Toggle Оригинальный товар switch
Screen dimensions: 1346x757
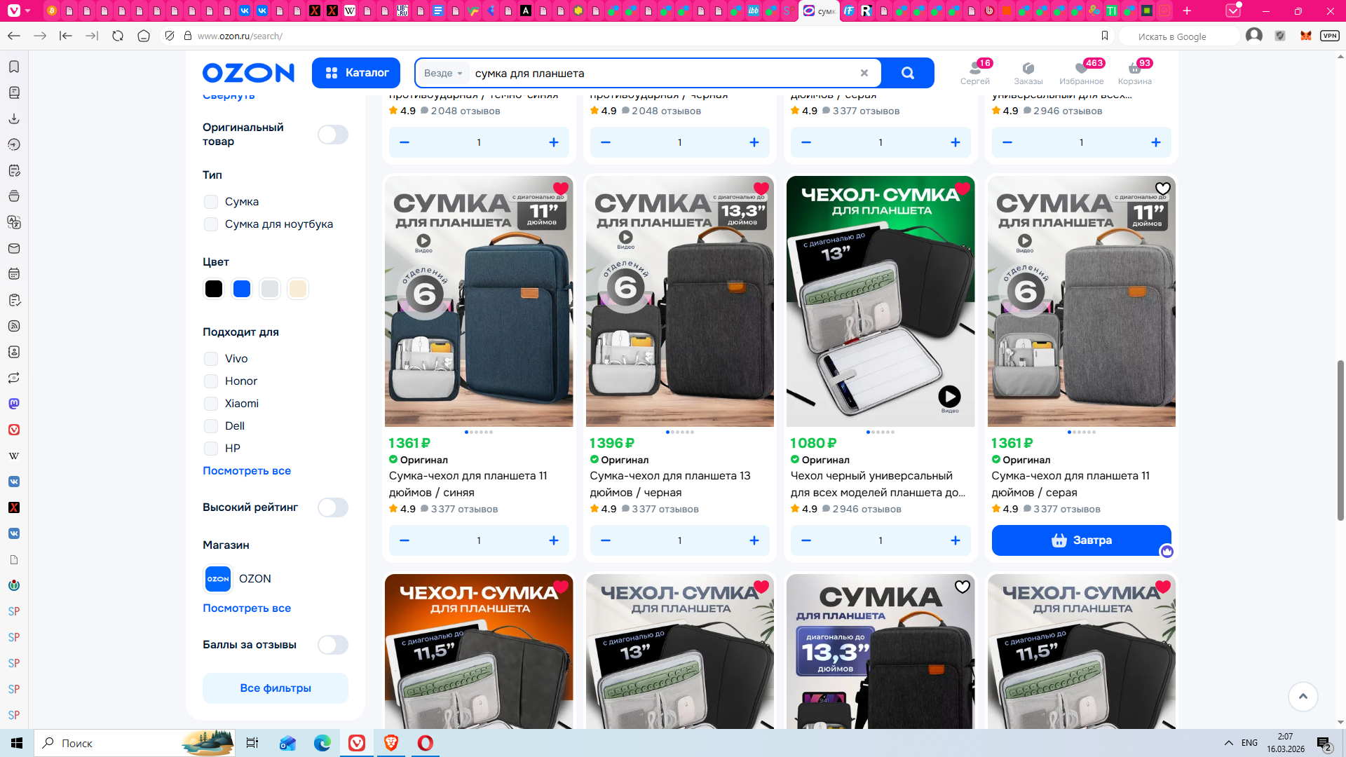[332, 135]
